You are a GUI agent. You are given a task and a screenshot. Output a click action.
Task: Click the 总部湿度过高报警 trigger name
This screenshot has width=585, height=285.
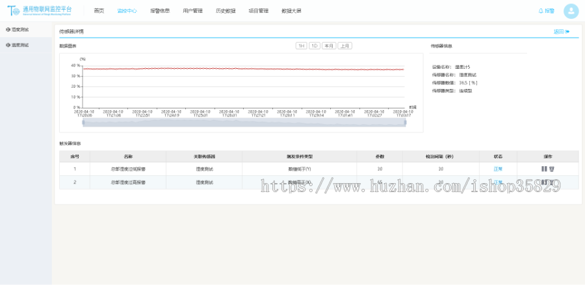[128, 182]
